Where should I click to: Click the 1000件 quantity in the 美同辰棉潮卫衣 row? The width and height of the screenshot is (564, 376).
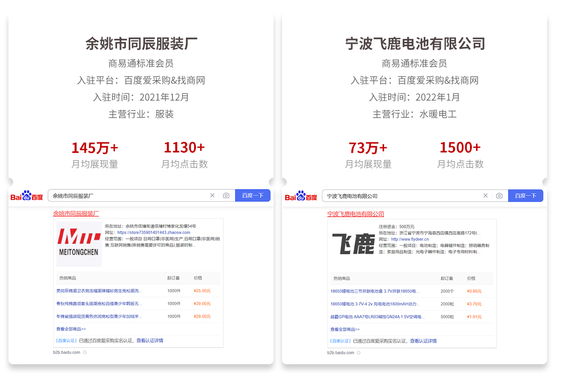174,291
